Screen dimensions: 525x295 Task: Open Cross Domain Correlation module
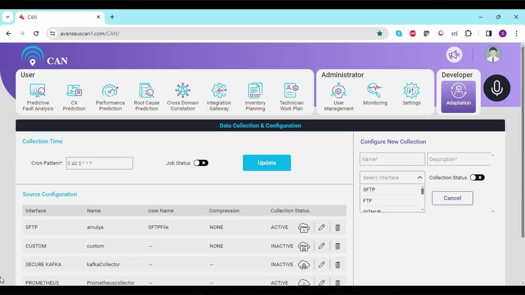[x=183, y=97]
